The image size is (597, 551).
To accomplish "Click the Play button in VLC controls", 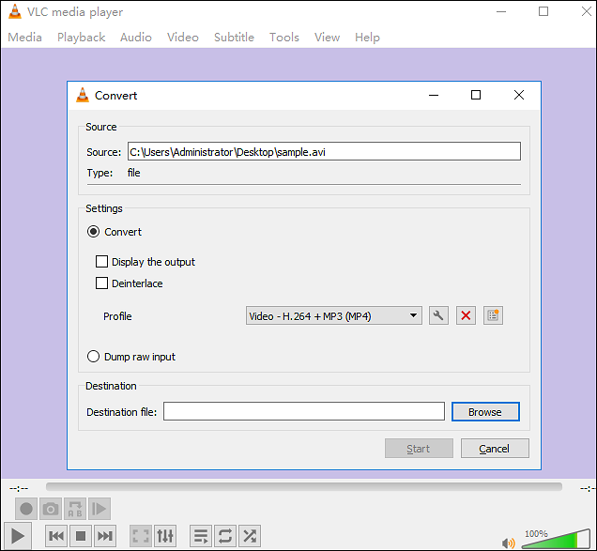I will (x=18, y=536).
